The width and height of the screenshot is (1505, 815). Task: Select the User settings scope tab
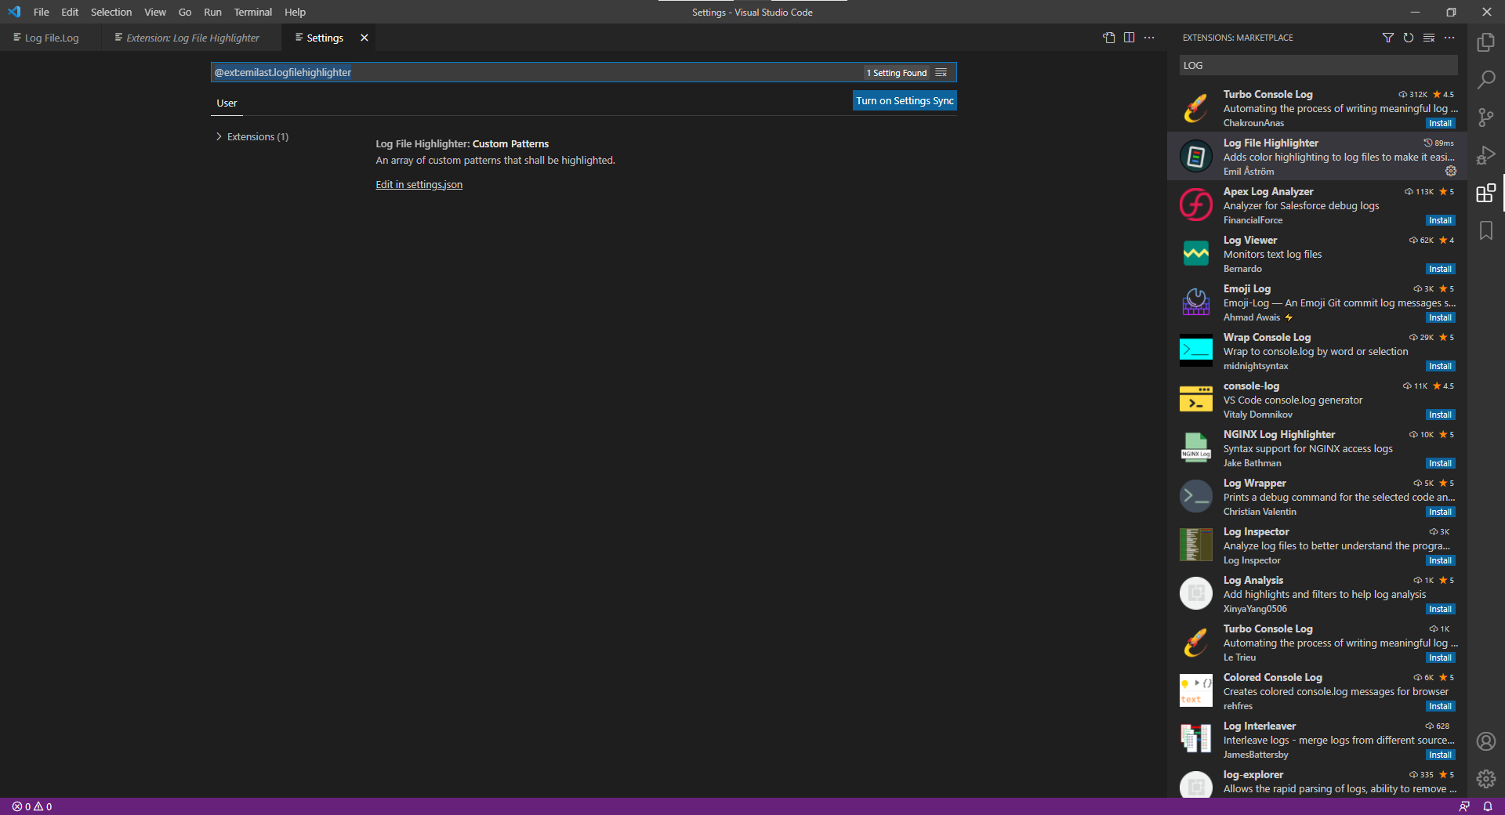click(x=227, y=103)
